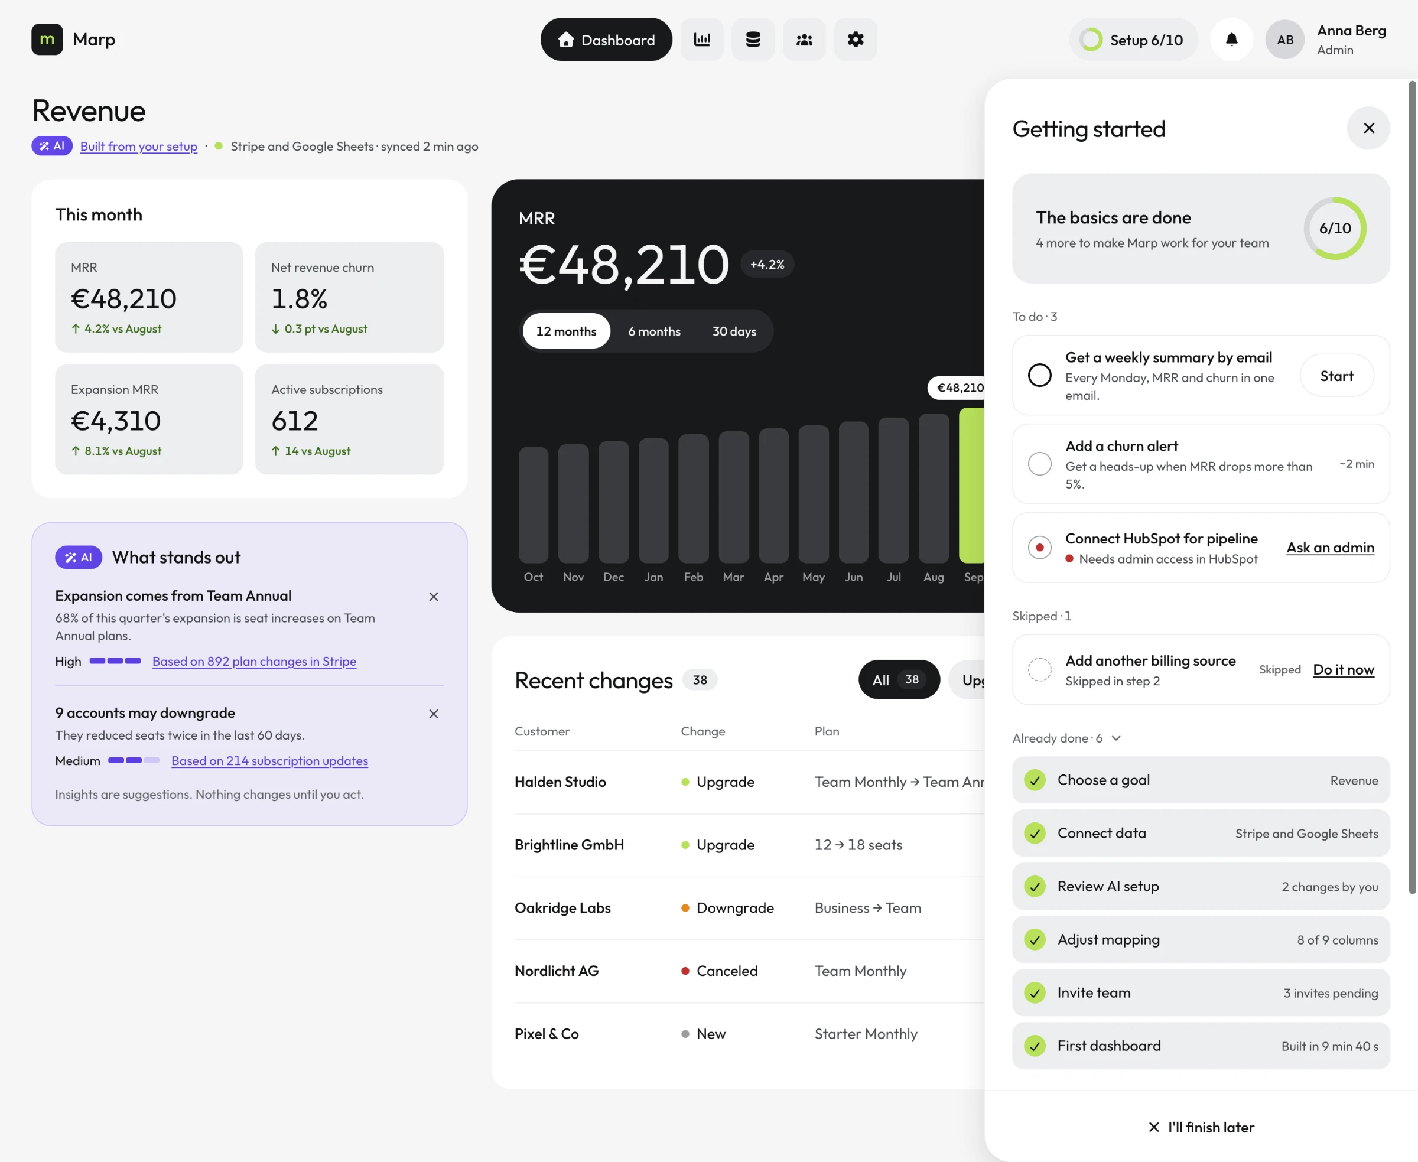Check off Get a weekly summary by email
1418x1162 pixels.
click(1039, 375)
